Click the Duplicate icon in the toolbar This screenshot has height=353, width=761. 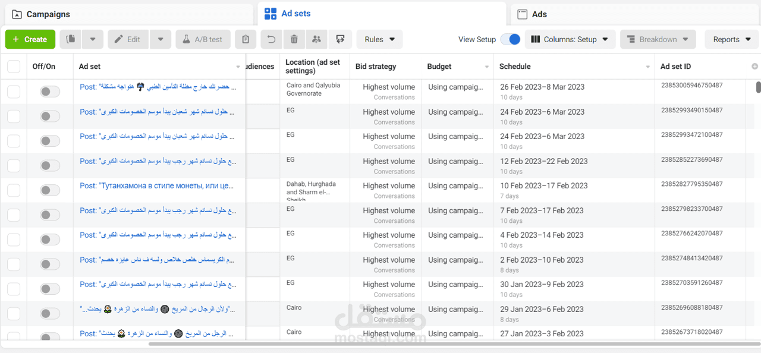click(71, 39)
